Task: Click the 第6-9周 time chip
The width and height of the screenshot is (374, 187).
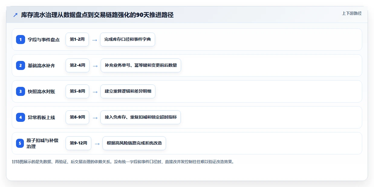Action: (77, 117)
